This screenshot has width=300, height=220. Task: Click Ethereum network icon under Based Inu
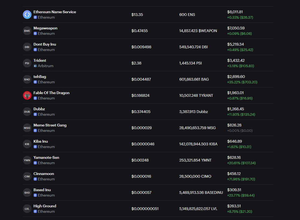click(35, 195)
